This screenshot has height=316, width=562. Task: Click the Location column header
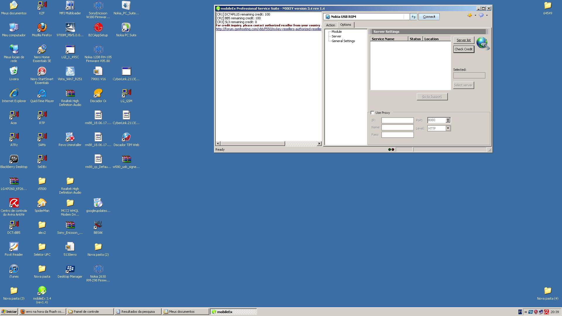click(x=437, y=39)
